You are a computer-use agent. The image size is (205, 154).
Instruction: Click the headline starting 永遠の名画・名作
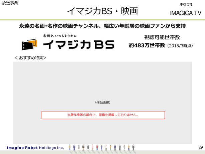click(x=102, y=26)
